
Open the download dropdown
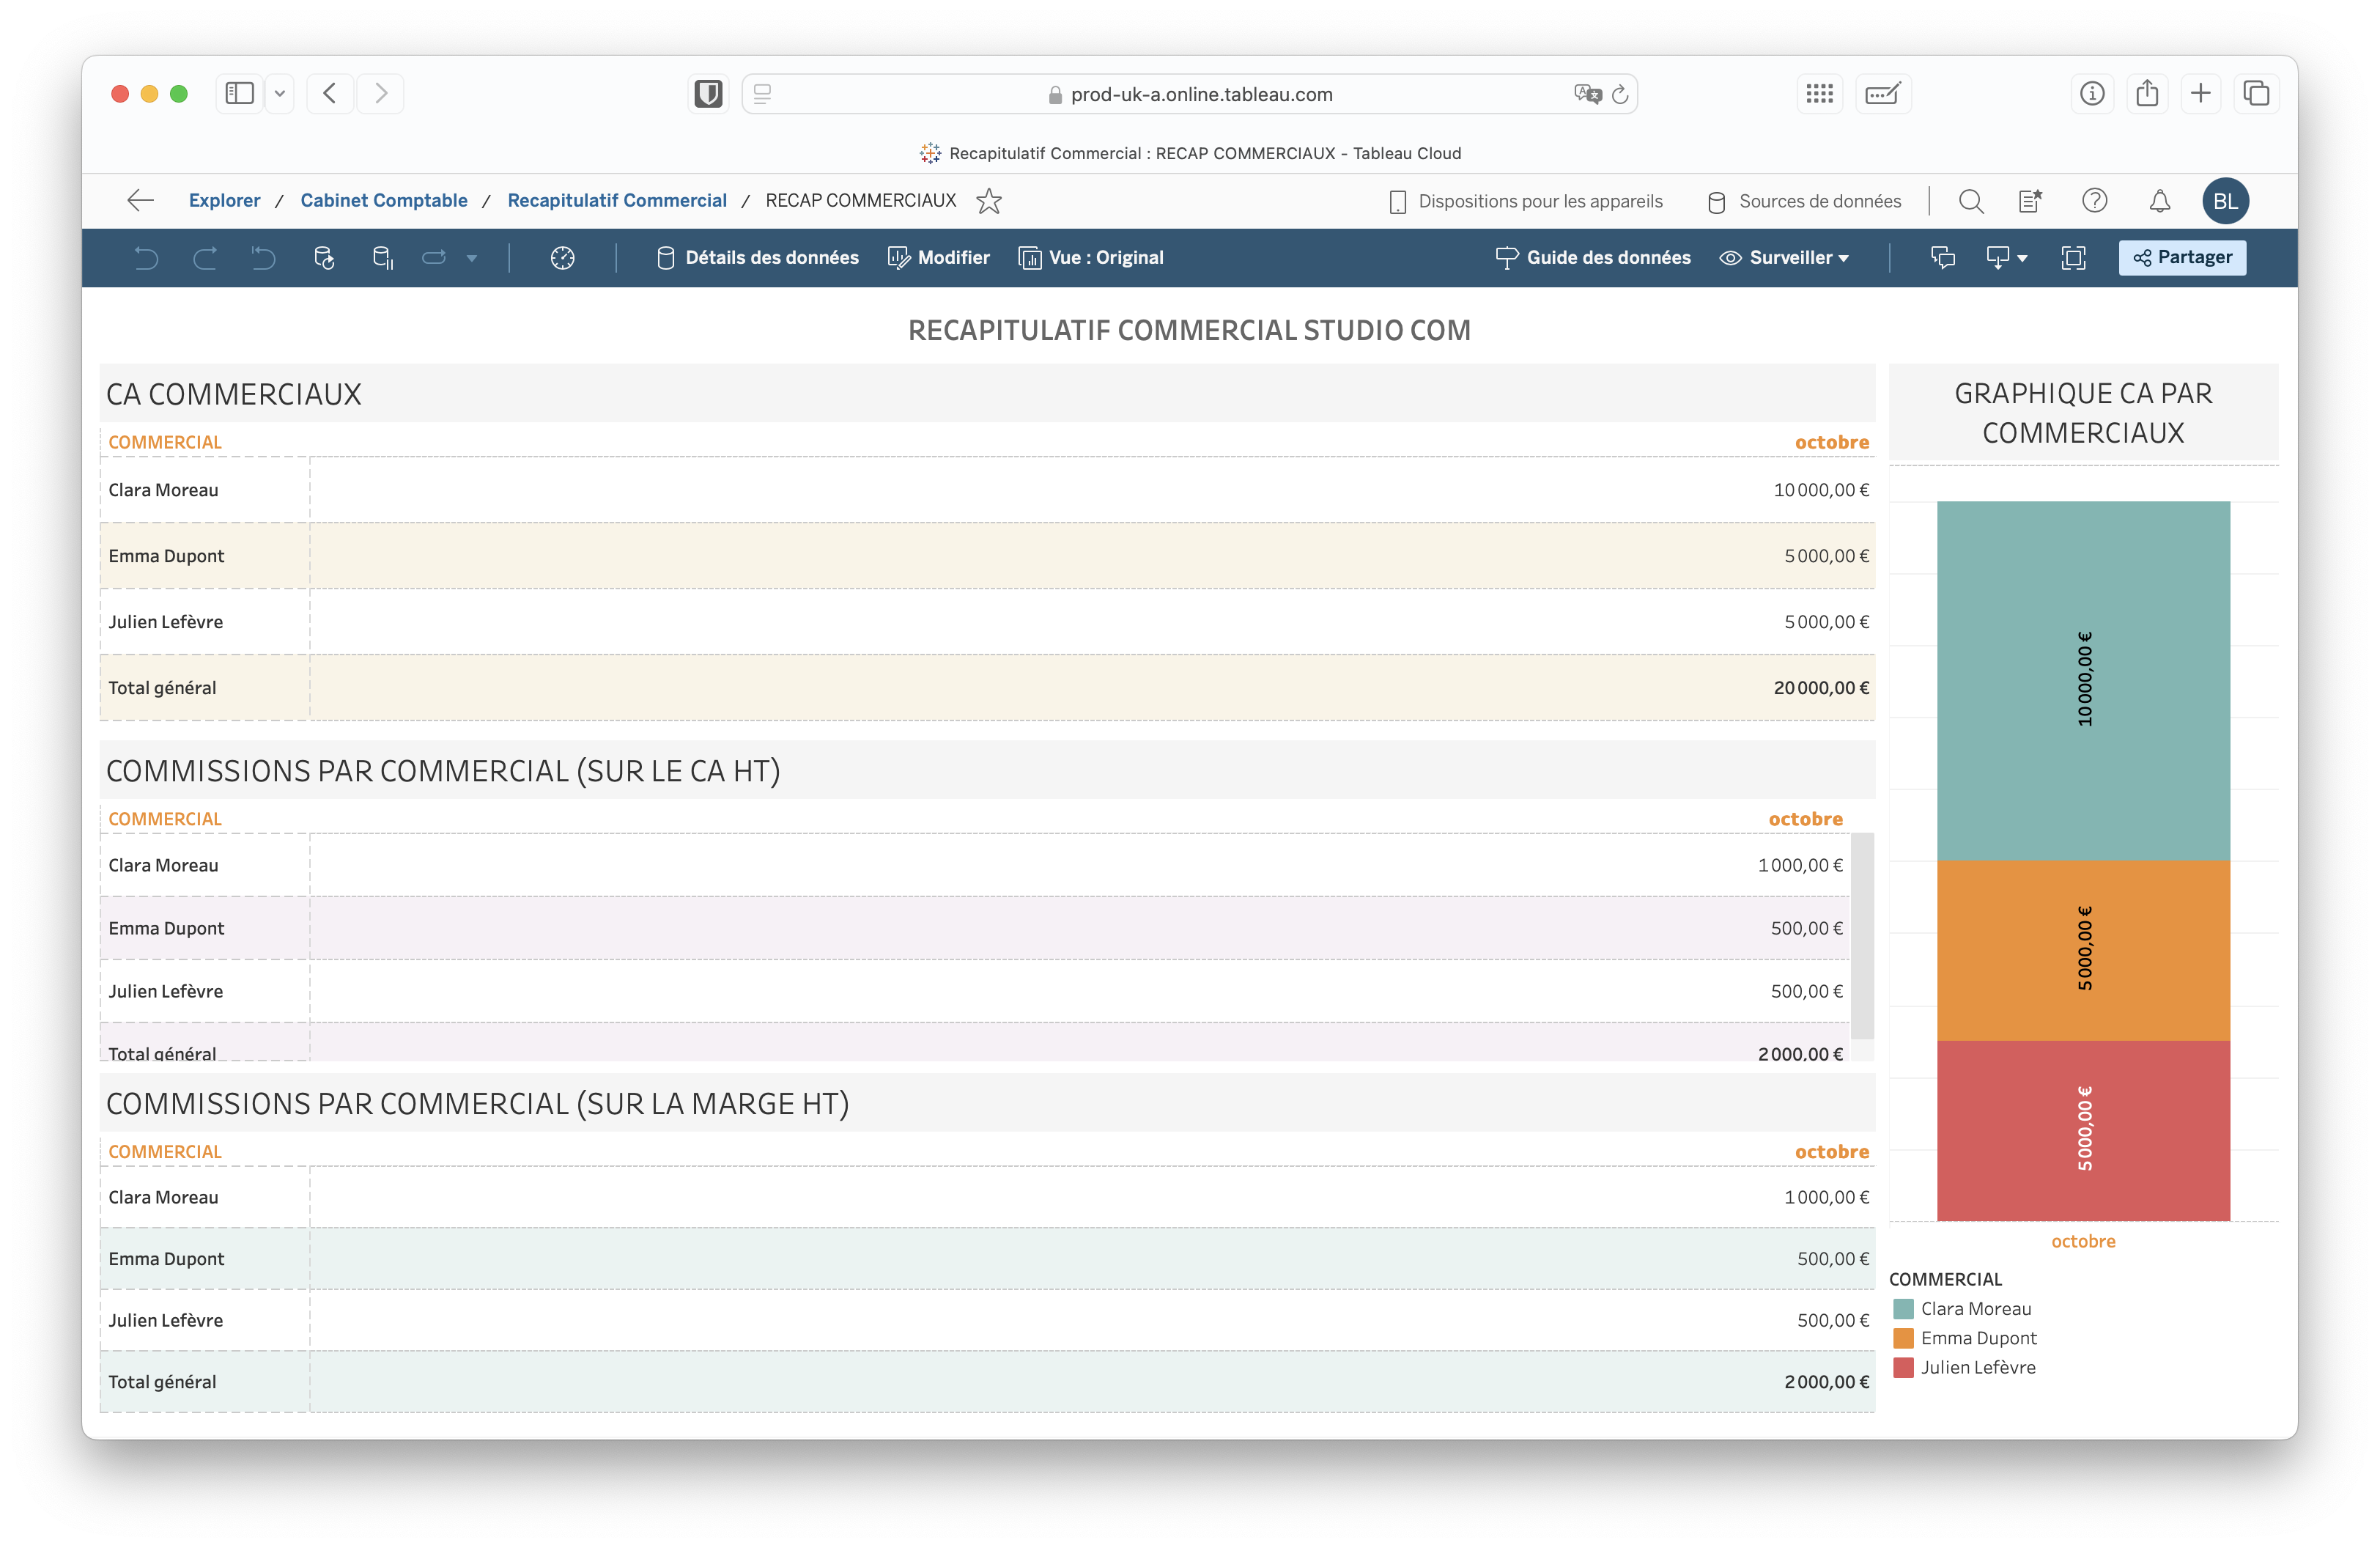pyautogui.click(x=2006, y=258)
